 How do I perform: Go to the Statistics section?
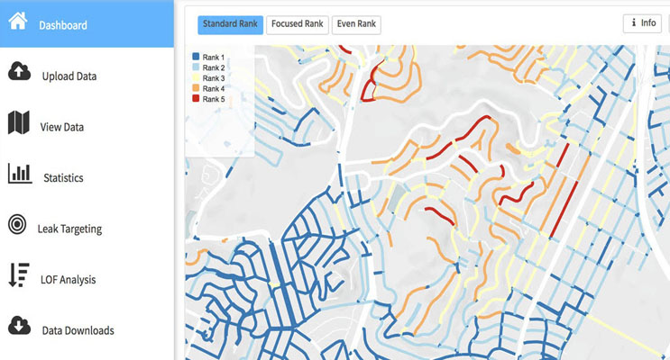[63, 178]
